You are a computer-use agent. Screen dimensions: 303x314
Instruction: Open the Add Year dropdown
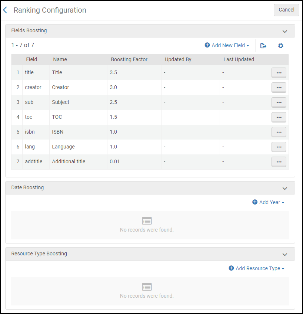click(269, 202)
